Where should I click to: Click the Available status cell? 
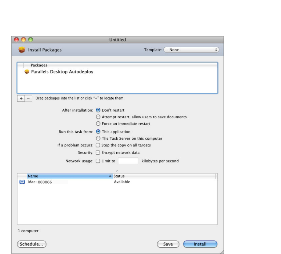point(122,182)
